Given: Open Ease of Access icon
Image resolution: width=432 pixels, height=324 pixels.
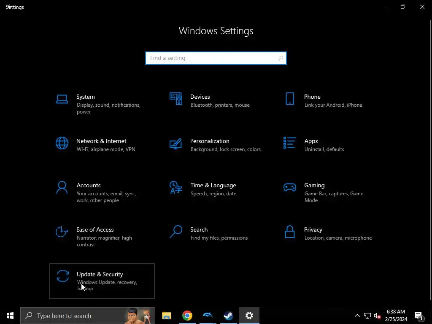Looking at the screenshot, I should (62, 232).
